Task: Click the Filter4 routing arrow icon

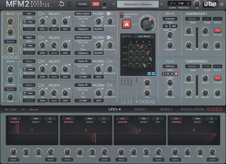Action: 110,85
